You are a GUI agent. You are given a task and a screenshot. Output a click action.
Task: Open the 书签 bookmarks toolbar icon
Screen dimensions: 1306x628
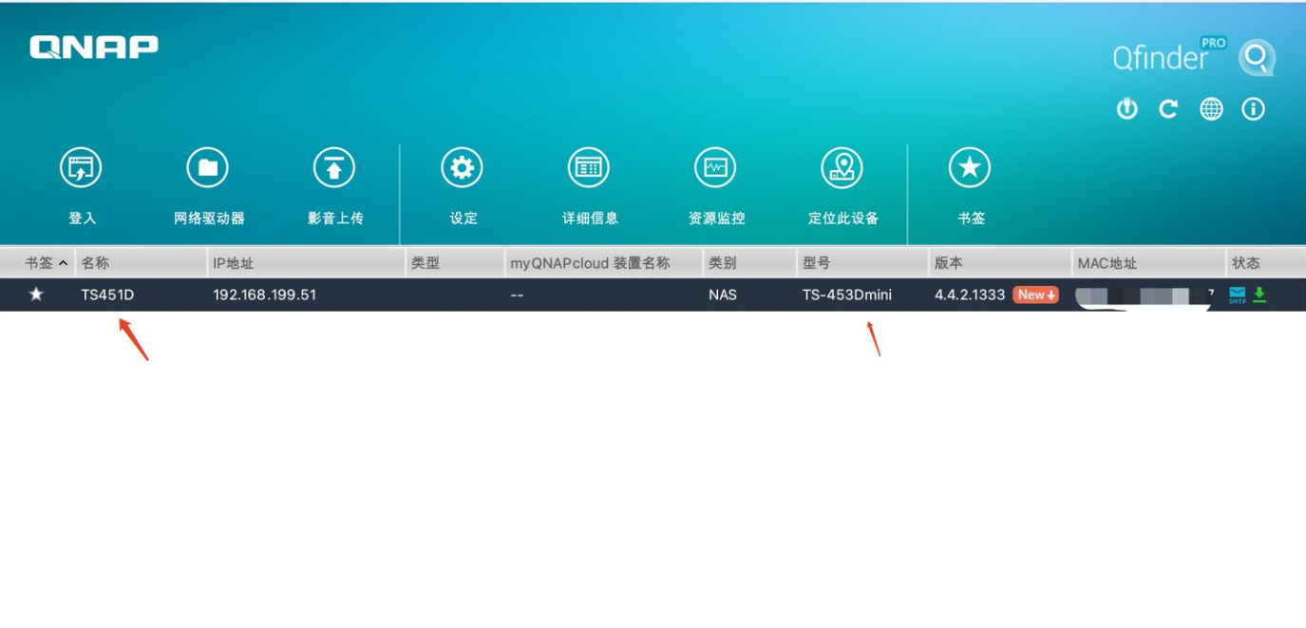[x=970, y=168]
